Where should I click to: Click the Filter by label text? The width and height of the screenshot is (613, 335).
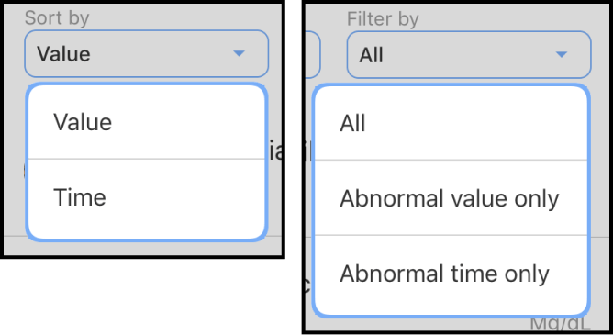(383, 18)
